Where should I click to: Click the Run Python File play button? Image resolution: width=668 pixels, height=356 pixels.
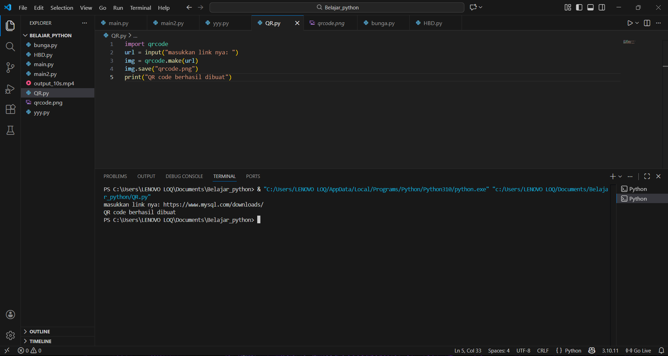pos(630,23)
